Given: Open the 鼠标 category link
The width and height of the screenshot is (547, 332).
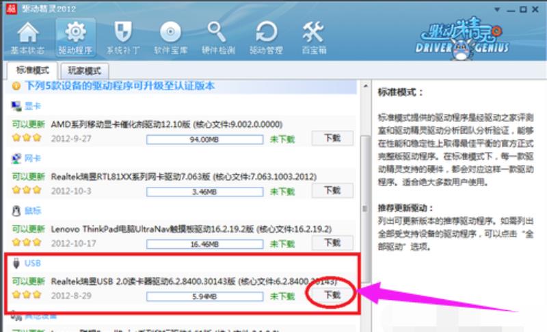Looking at the screenshot, I should (x=33, y=211).
